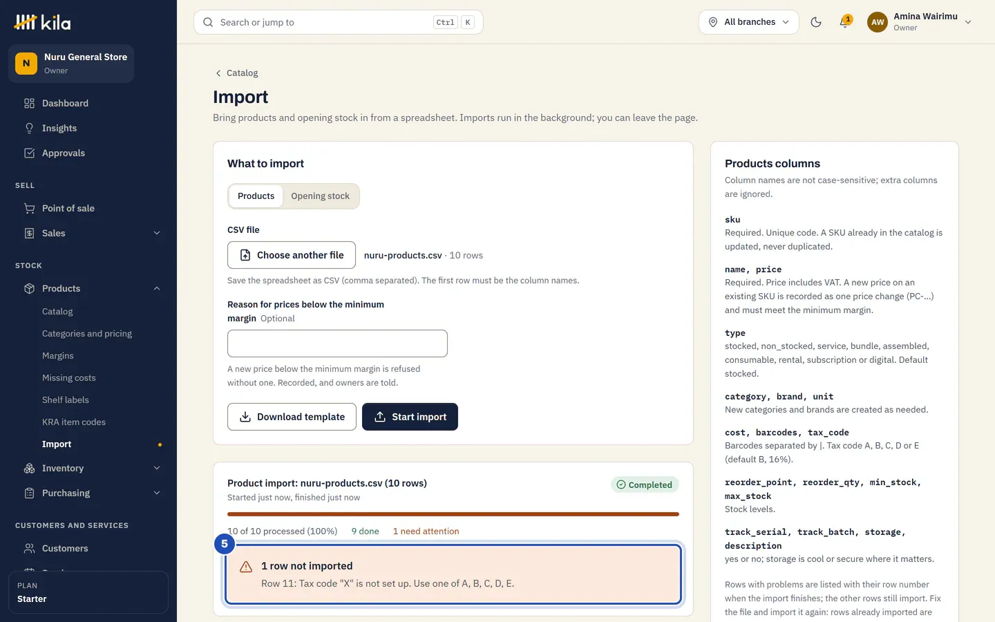
Task: Click the location pin icon
Action: click(713, 22)
